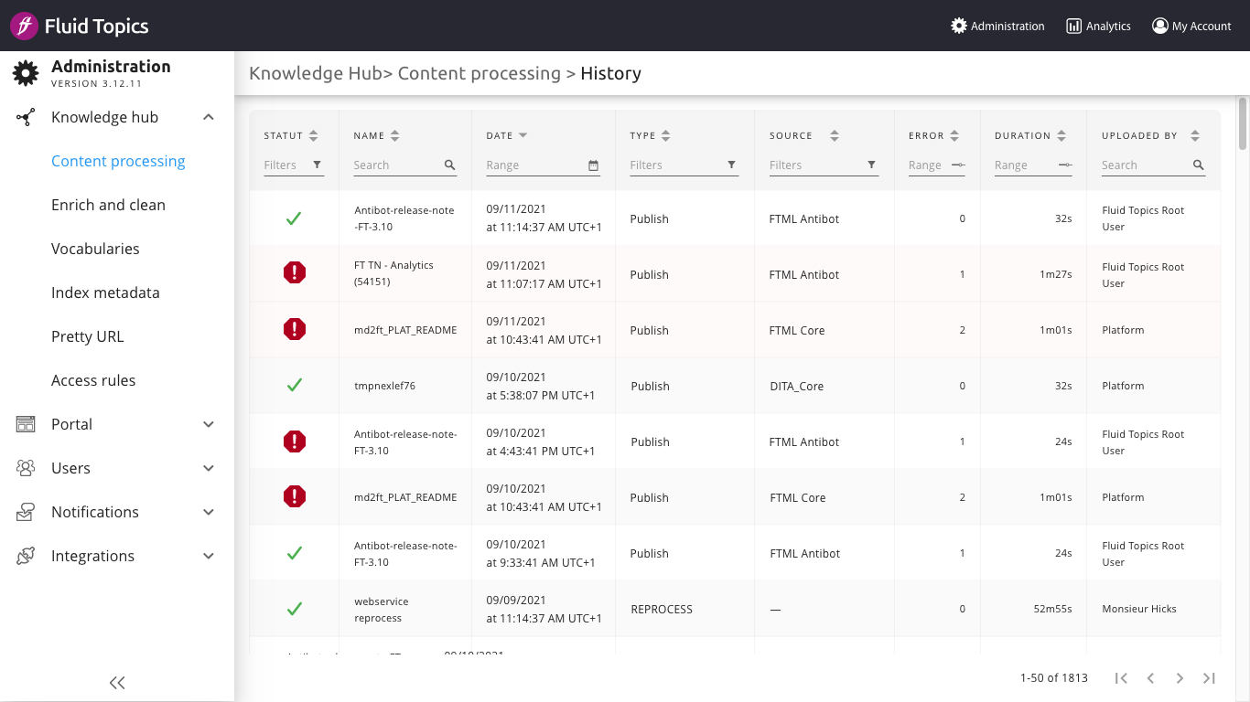
Task: Sort table by Type column
Action: [666, 135]
